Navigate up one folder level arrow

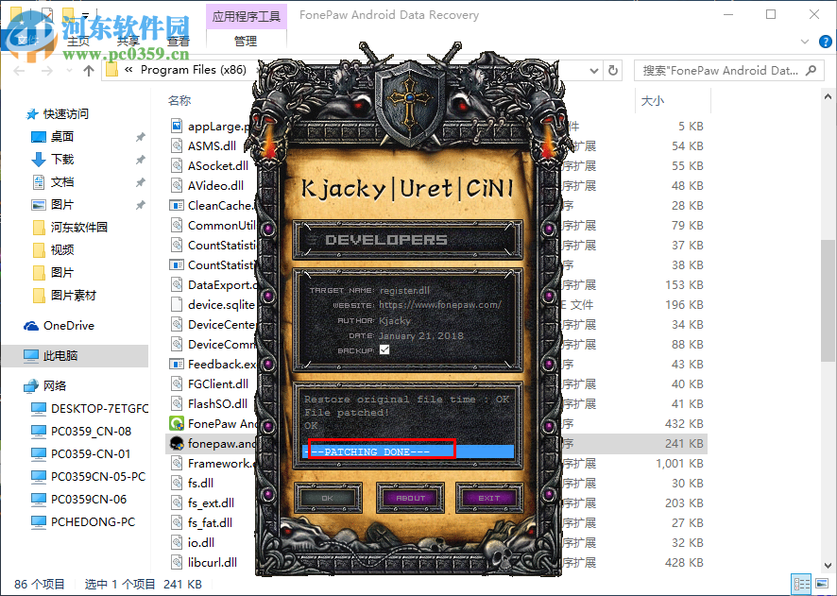click(89, 71)
